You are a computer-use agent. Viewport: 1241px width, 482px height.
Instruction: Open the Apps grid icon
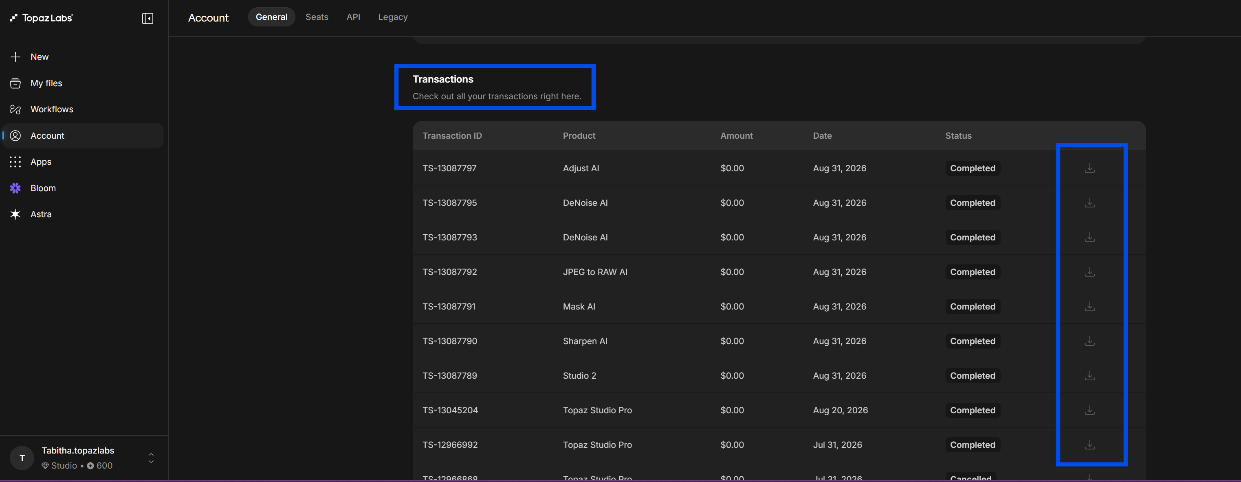click(x=15, y=161)
